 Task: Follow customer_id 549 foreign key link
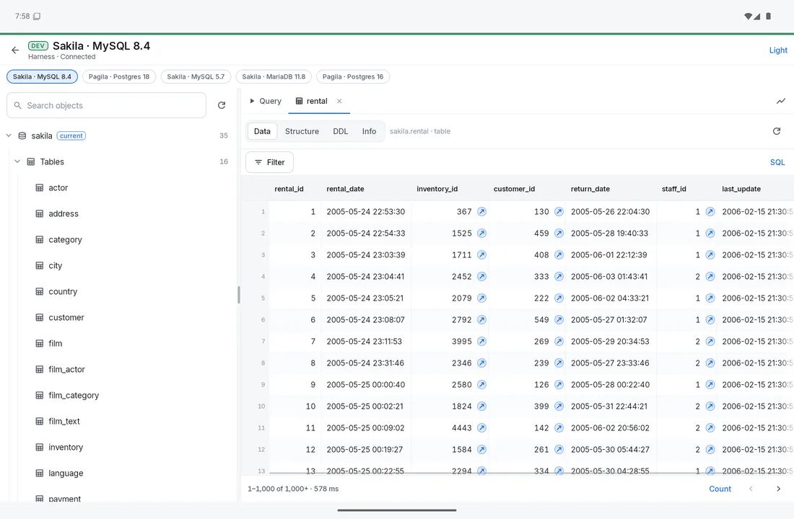(559, 320)
